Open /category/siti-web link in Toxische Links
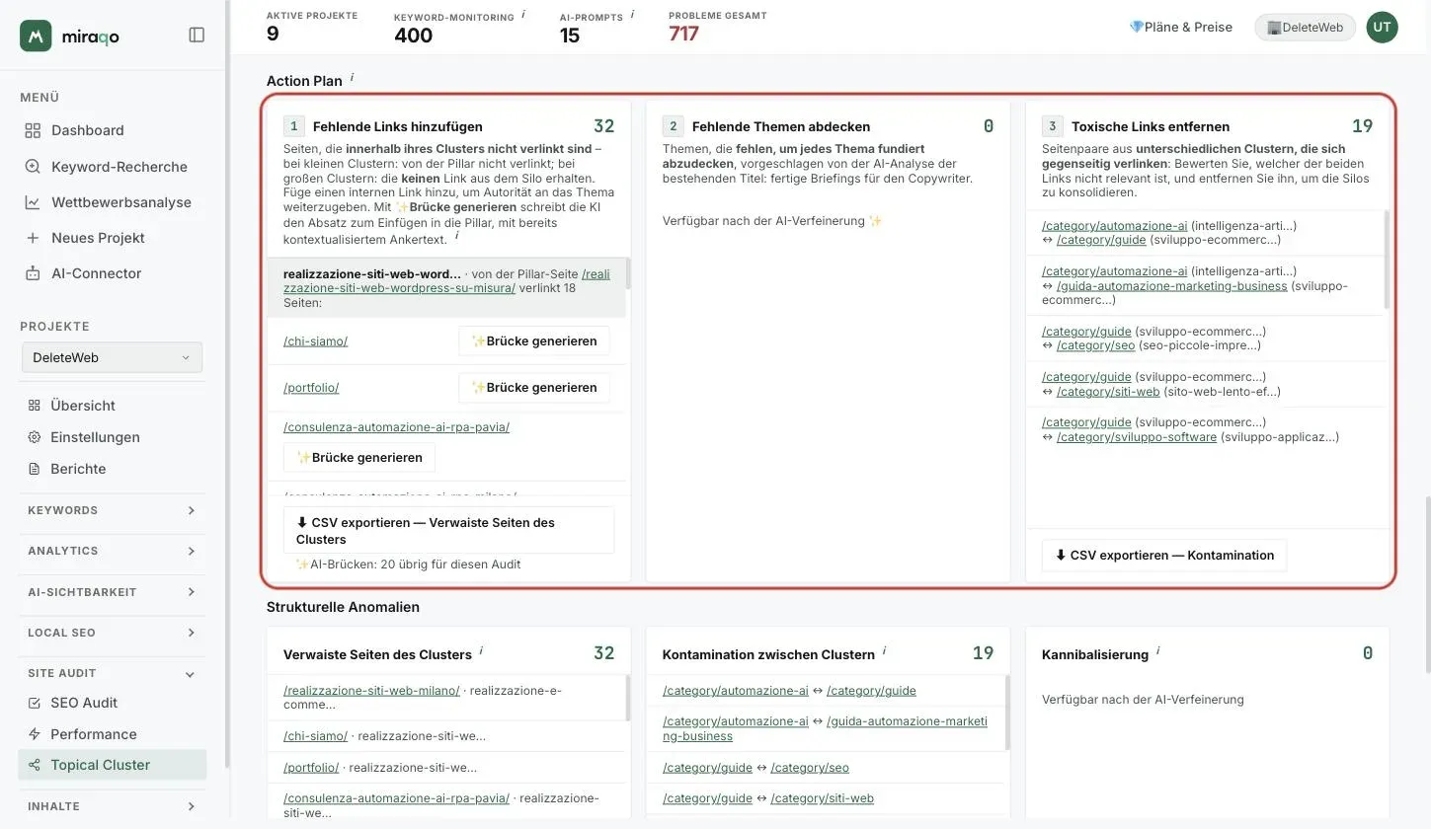The width and height of the screenshot is (1431, 829). click(1108, 392)
